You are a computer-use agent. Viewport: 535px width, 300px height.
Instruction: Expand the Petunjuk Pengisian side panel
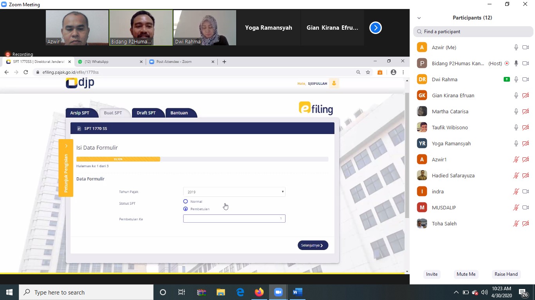(x=66, y=168)
